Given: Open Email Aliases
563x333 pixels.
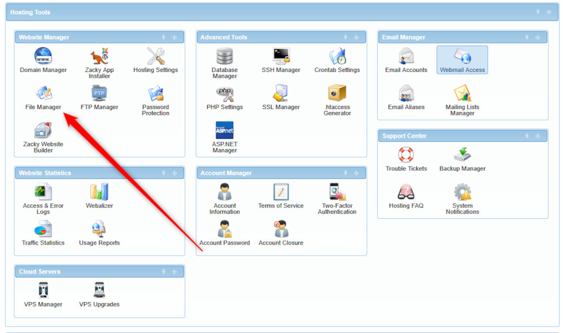Looking at the screenshot, I should (x=405, y=96).
